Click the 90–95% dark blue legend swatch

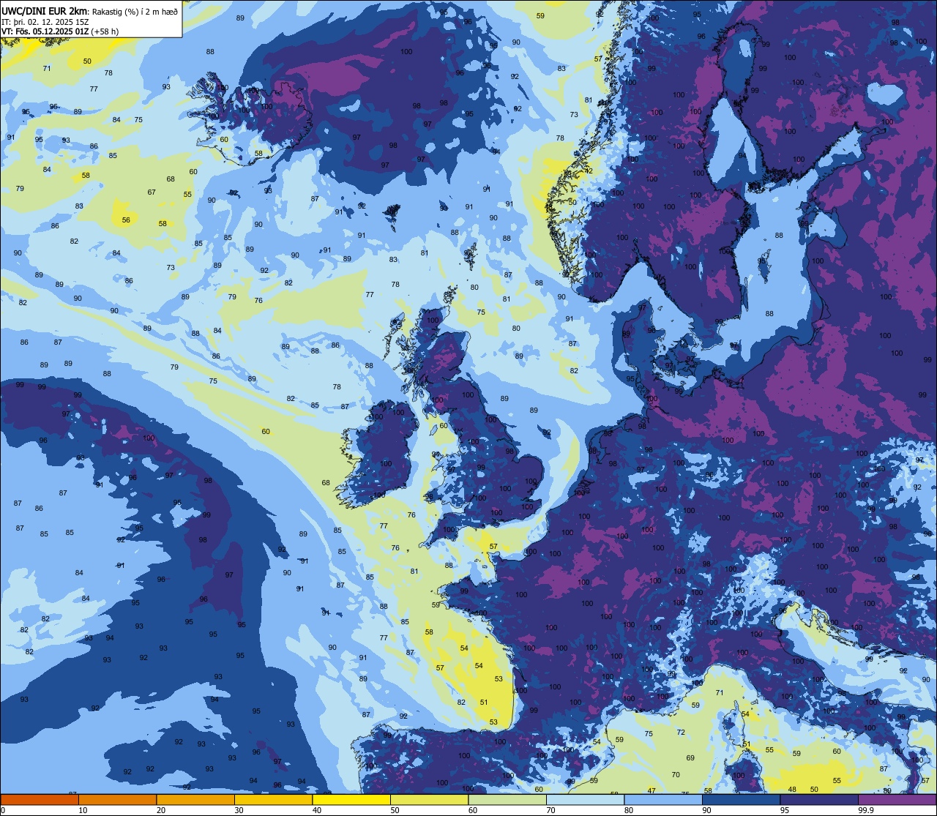741,799
